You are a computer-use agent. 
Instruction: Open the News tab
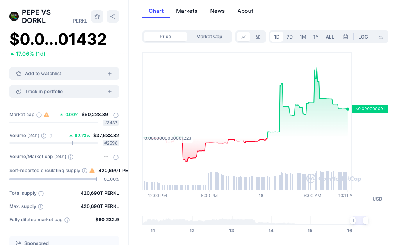[217, 11]
